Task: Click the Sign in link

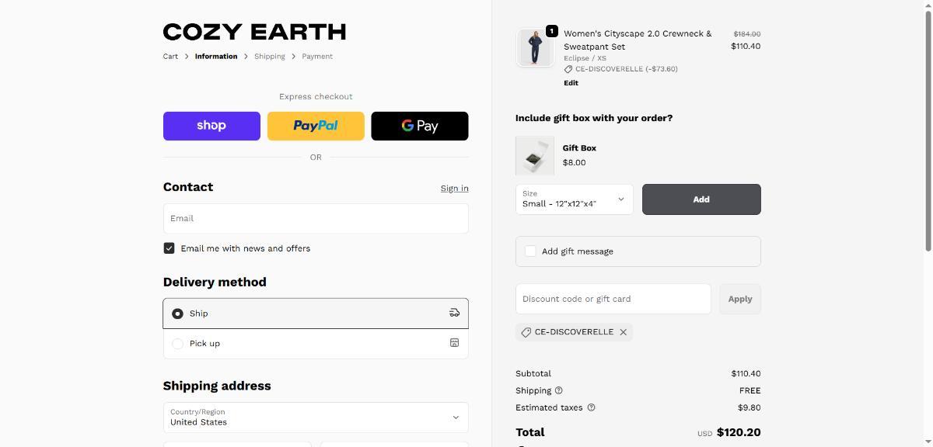Action: [x=454, y=189]
